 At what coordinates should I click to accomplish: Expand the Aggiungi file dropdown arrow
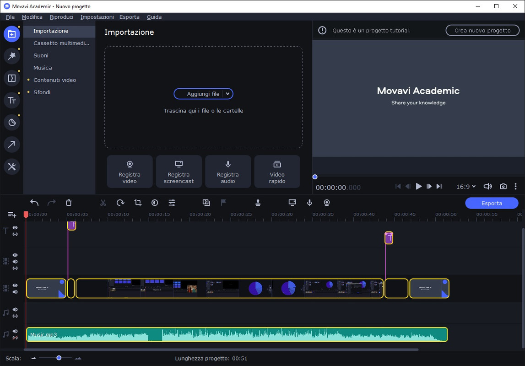(x=227, y=94)
